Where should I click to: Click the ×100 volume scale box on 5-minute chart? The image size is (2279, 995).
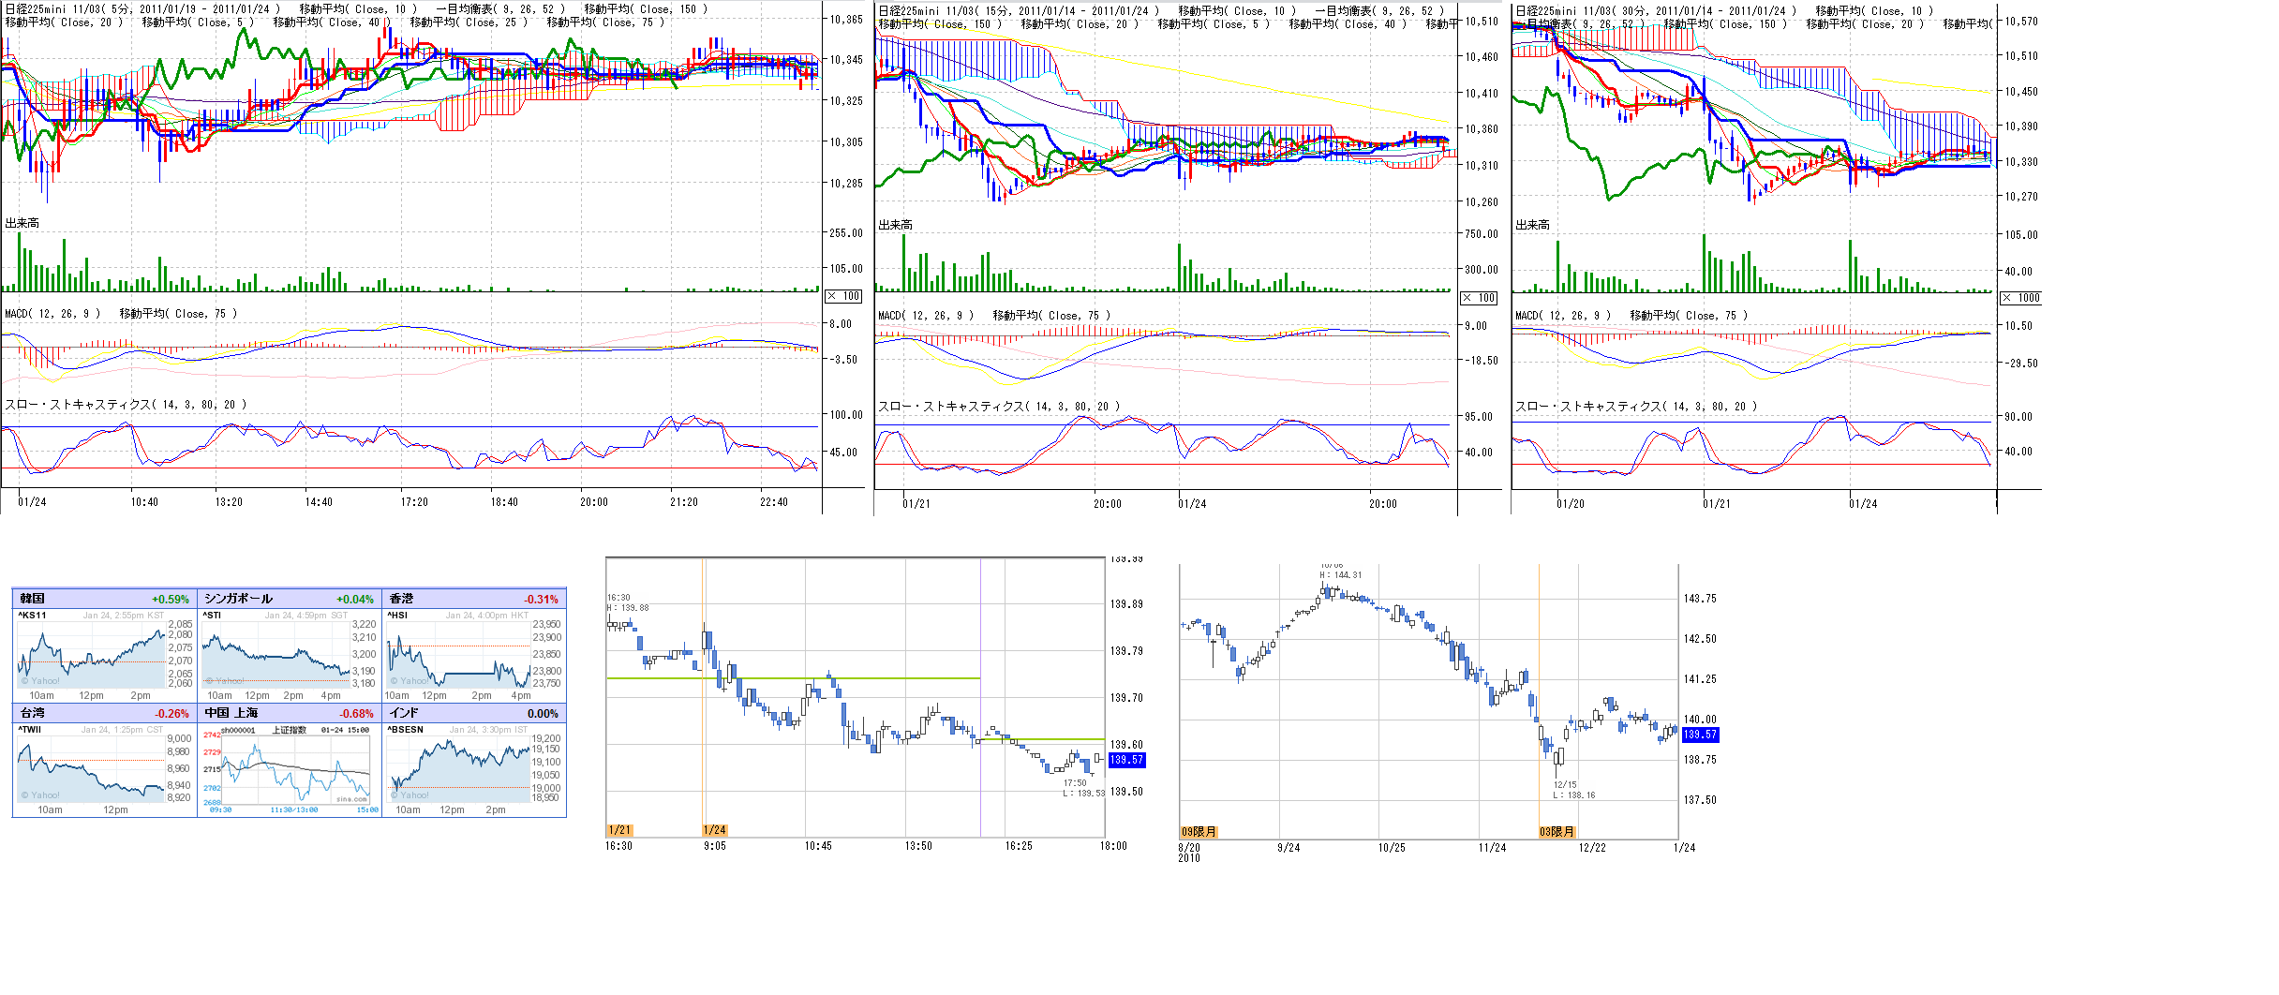point(843,296)
